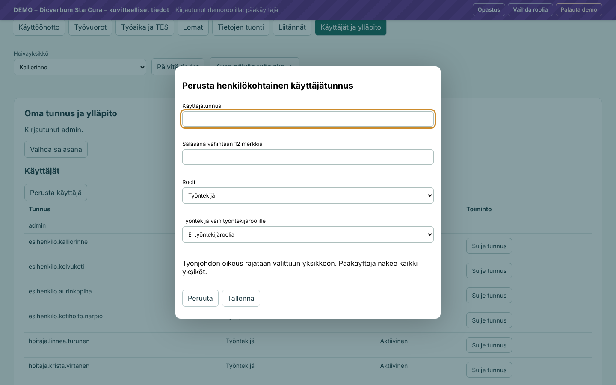Click Sulje tunnus for esihenkilo.aurinkopiha
The image size is (616, 385).
click(489, 296)
